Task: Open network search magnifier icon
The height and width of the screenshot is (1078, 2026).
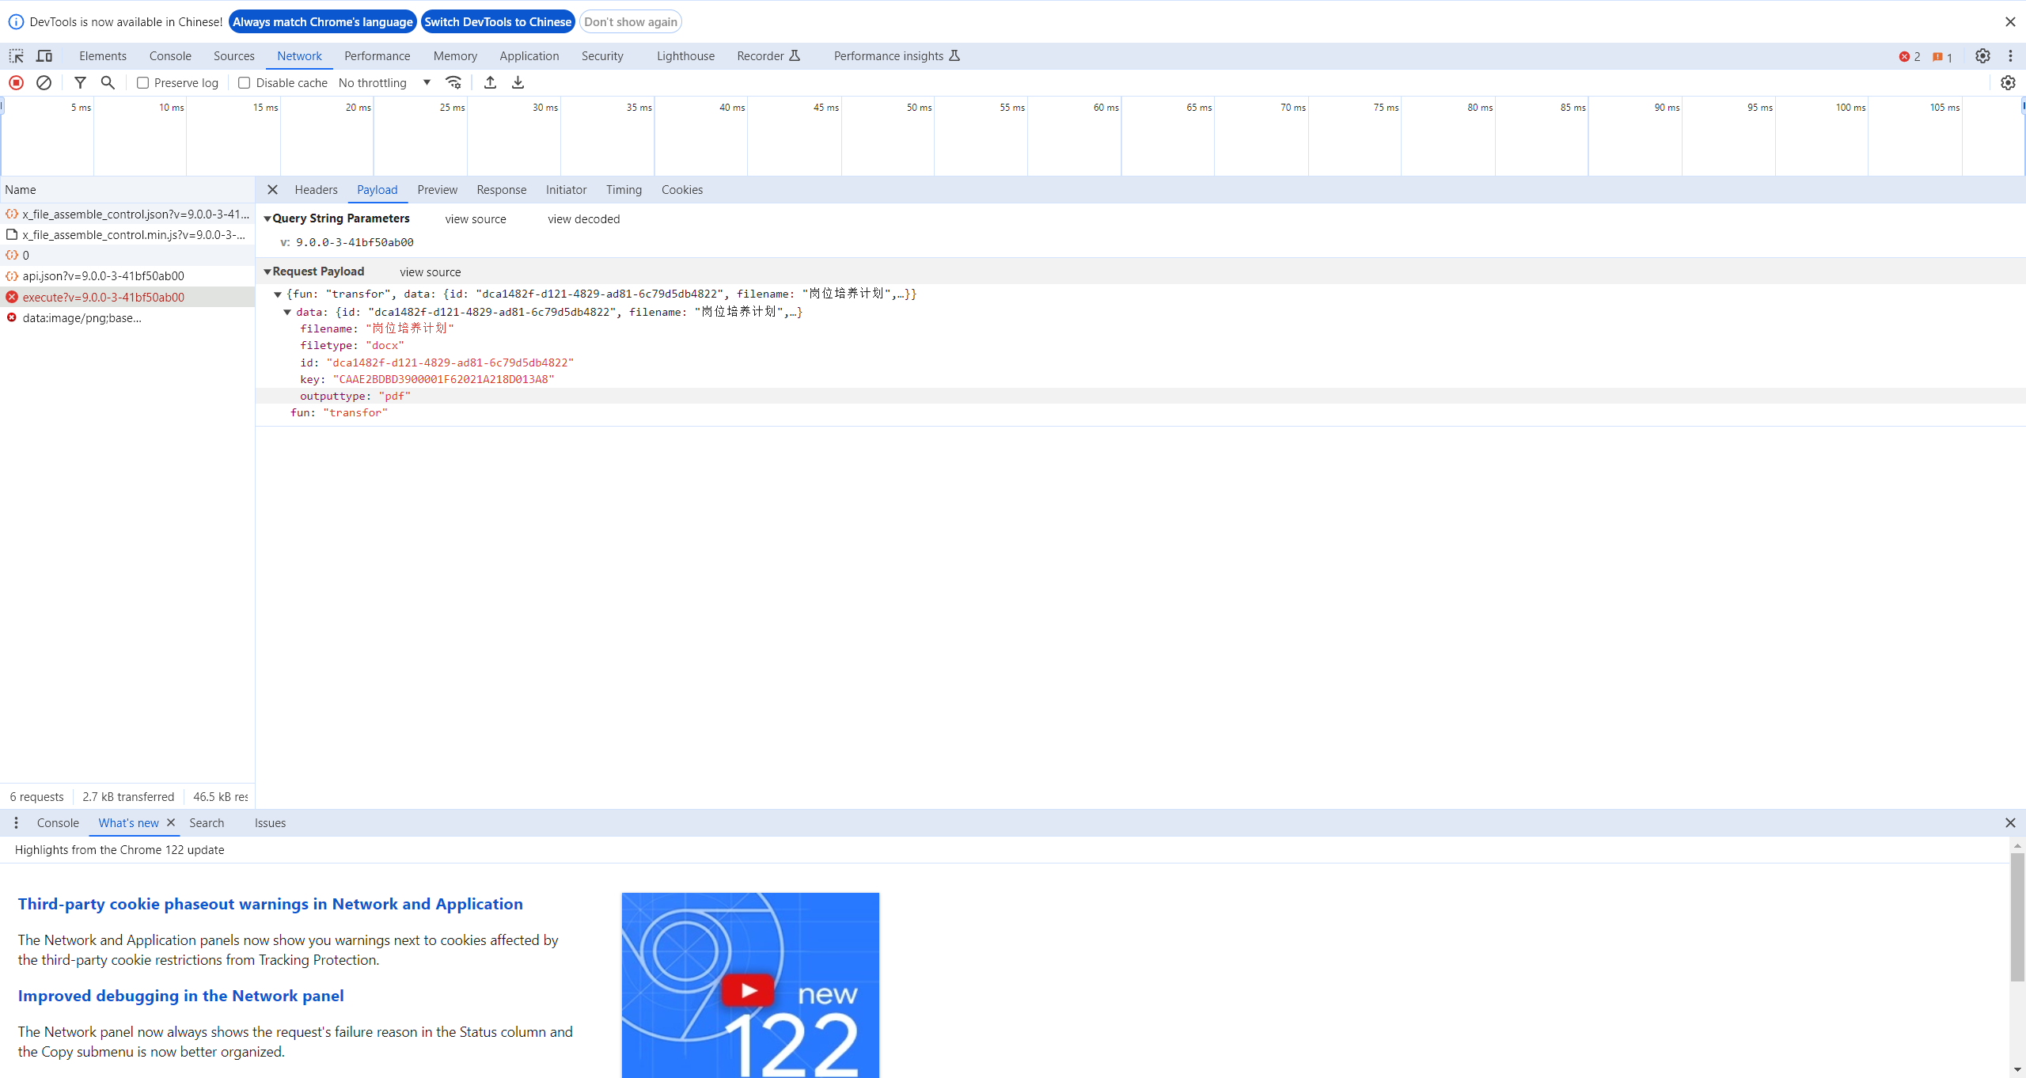Action: click(108, 82)
